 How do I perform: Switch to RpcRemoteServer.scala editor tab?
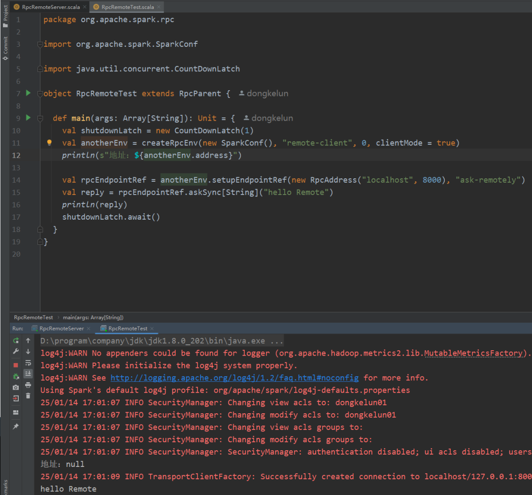click(51, 7)
